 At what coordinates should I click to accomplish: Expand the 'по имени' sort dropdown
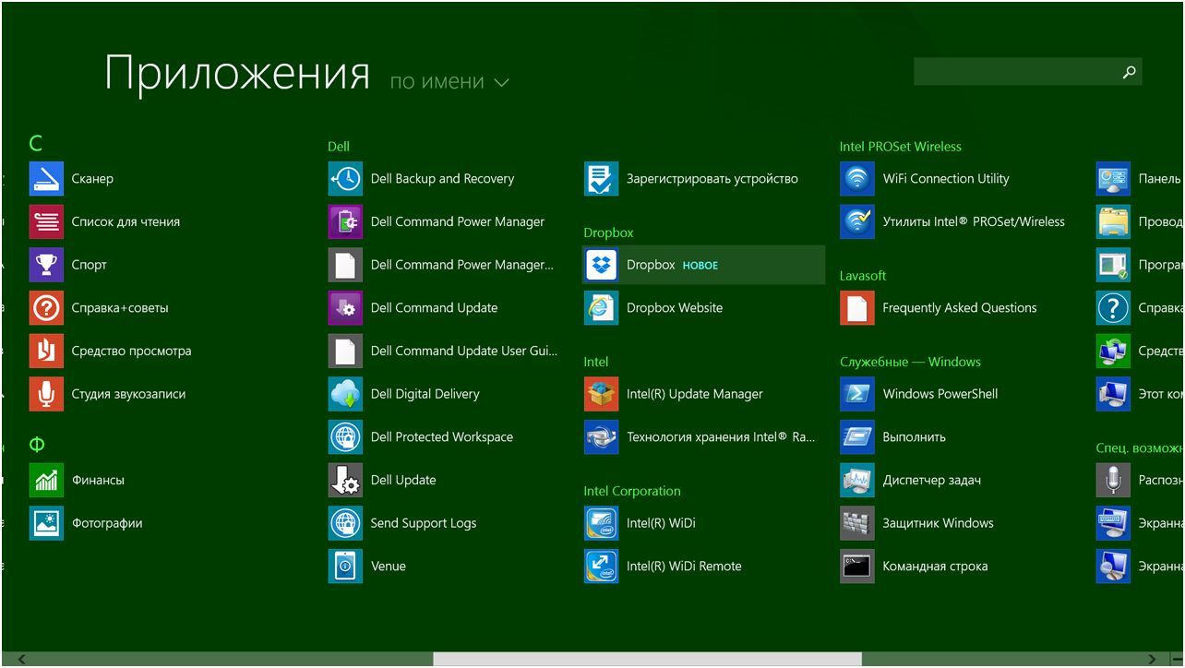[437, 82]
